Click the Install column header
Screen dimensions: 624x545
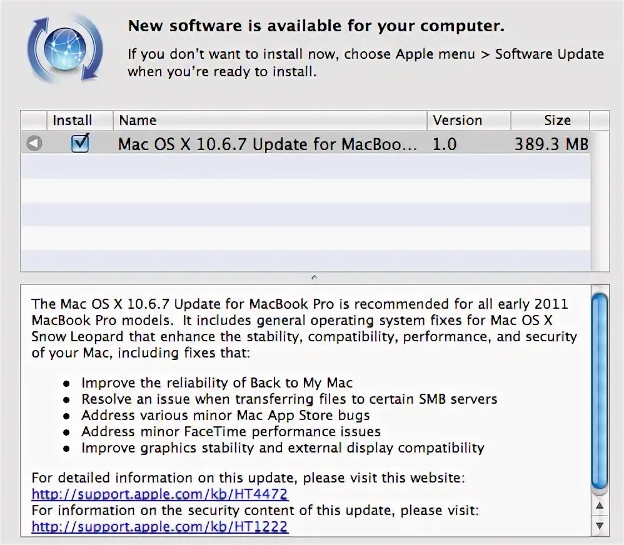coord(79,120)
